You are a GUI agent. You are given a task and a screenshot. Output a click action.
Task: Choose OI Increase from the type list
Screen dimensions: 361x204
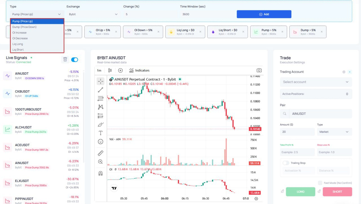click(x=19, y=33)
